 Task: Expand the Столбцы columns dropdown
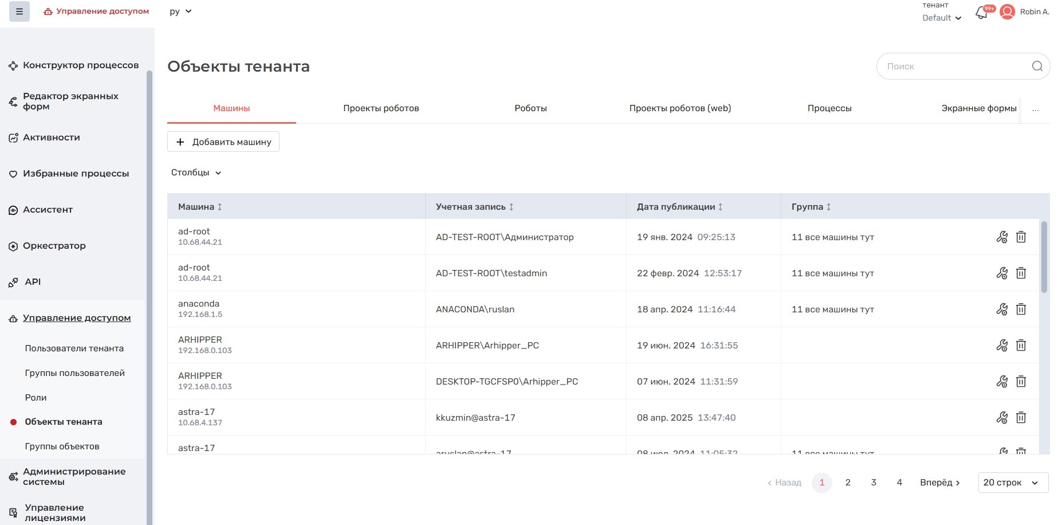[196, 173]
